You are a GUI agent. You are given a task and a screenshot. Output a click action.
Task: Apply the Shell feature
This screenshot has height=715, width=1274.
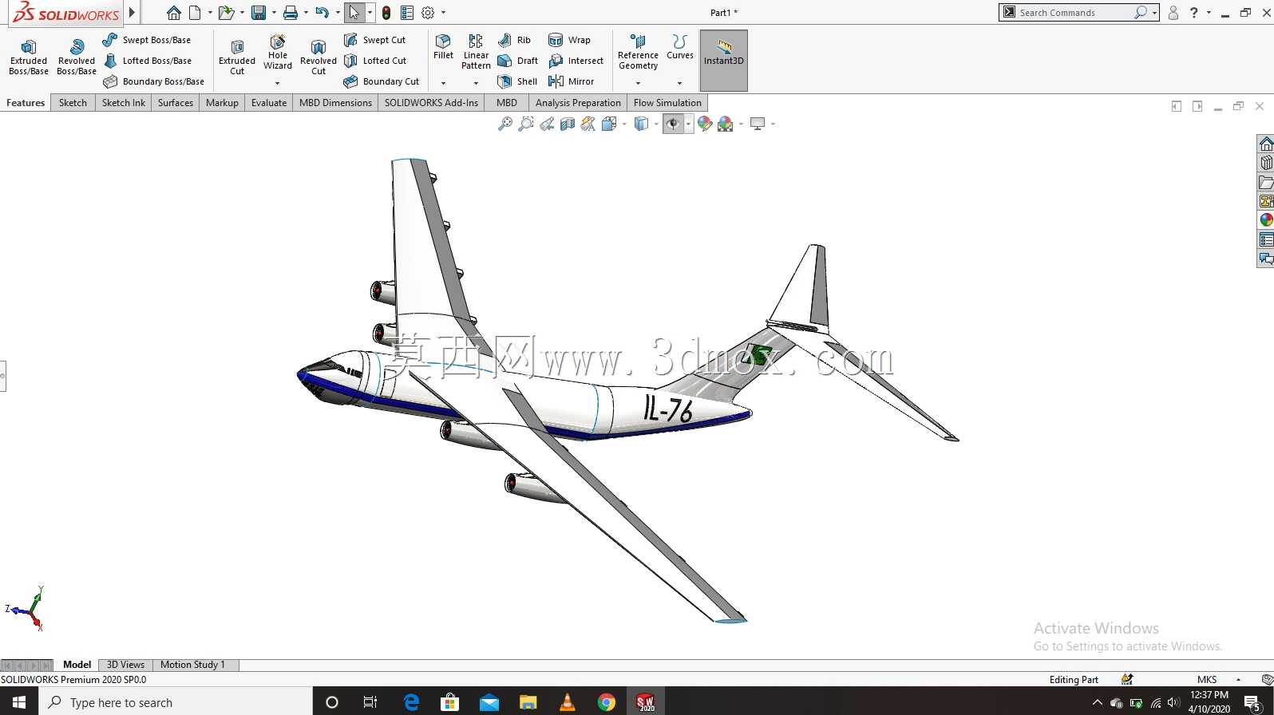[517, 81]
